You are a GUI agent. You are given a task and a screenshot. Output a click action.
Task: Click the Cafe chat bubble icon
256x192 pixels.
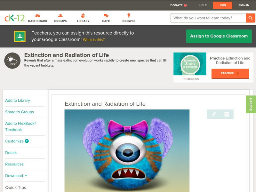(x=106, y=15)
